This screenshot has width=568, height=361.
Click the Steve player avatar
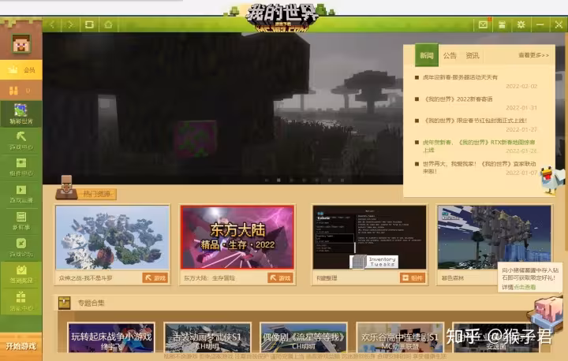[21, 43]
